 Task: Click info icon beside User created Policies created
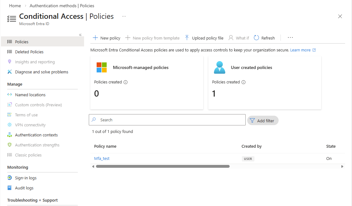[x=243, y=82]
